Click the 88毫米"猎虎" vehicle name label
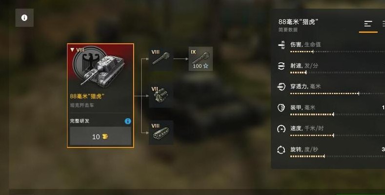The width and height of the screenshot is (385, 195). (x=87, y=97)
